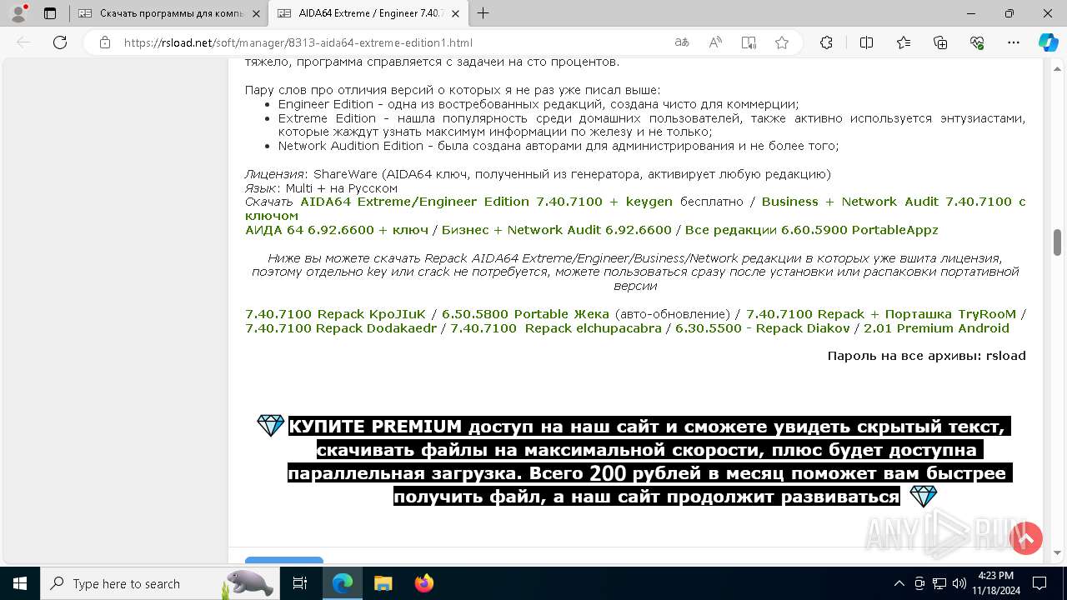Open the Windows Start menu
The image size is (1067, 600).
(19, 583)
